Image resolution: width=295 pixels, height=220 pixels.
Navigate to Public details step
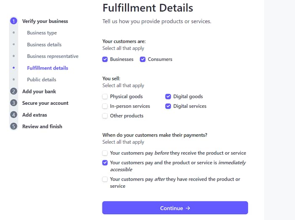pyautogui.click(x=42, y=80)
